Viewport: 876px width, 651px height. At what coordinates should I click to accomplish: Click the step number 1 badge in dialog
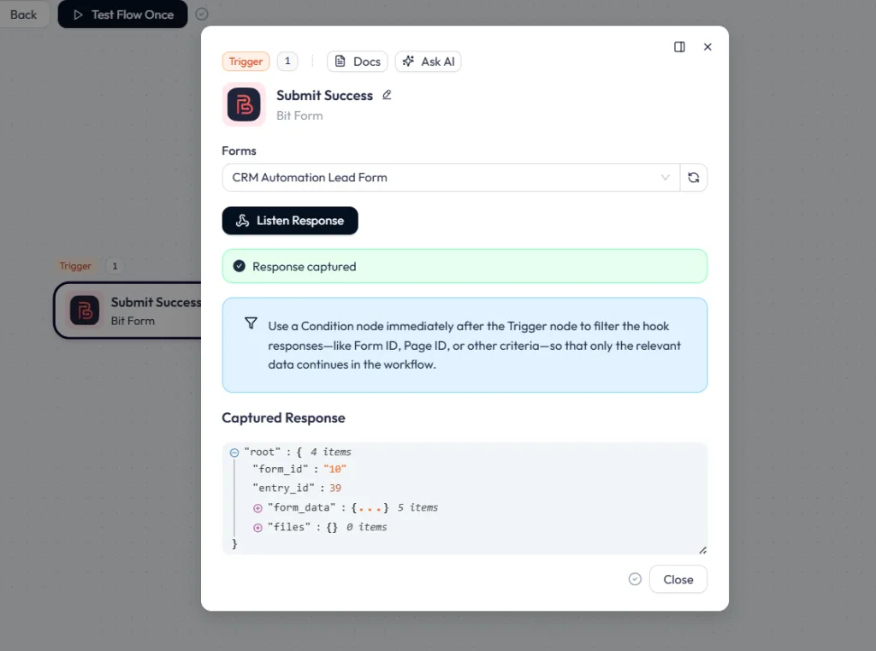point(287,61)
